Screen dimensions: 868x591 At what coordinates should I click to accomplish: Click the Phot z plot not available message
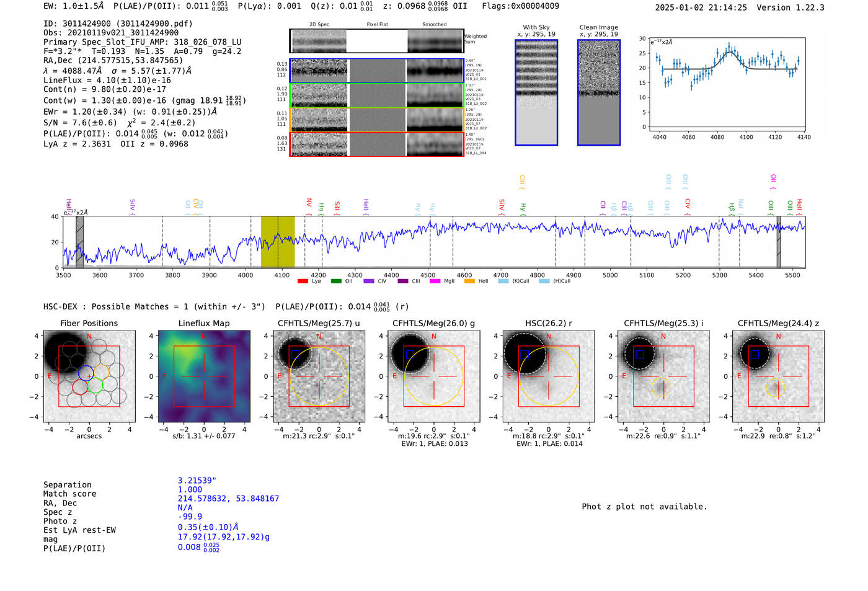tap(644, 507)
